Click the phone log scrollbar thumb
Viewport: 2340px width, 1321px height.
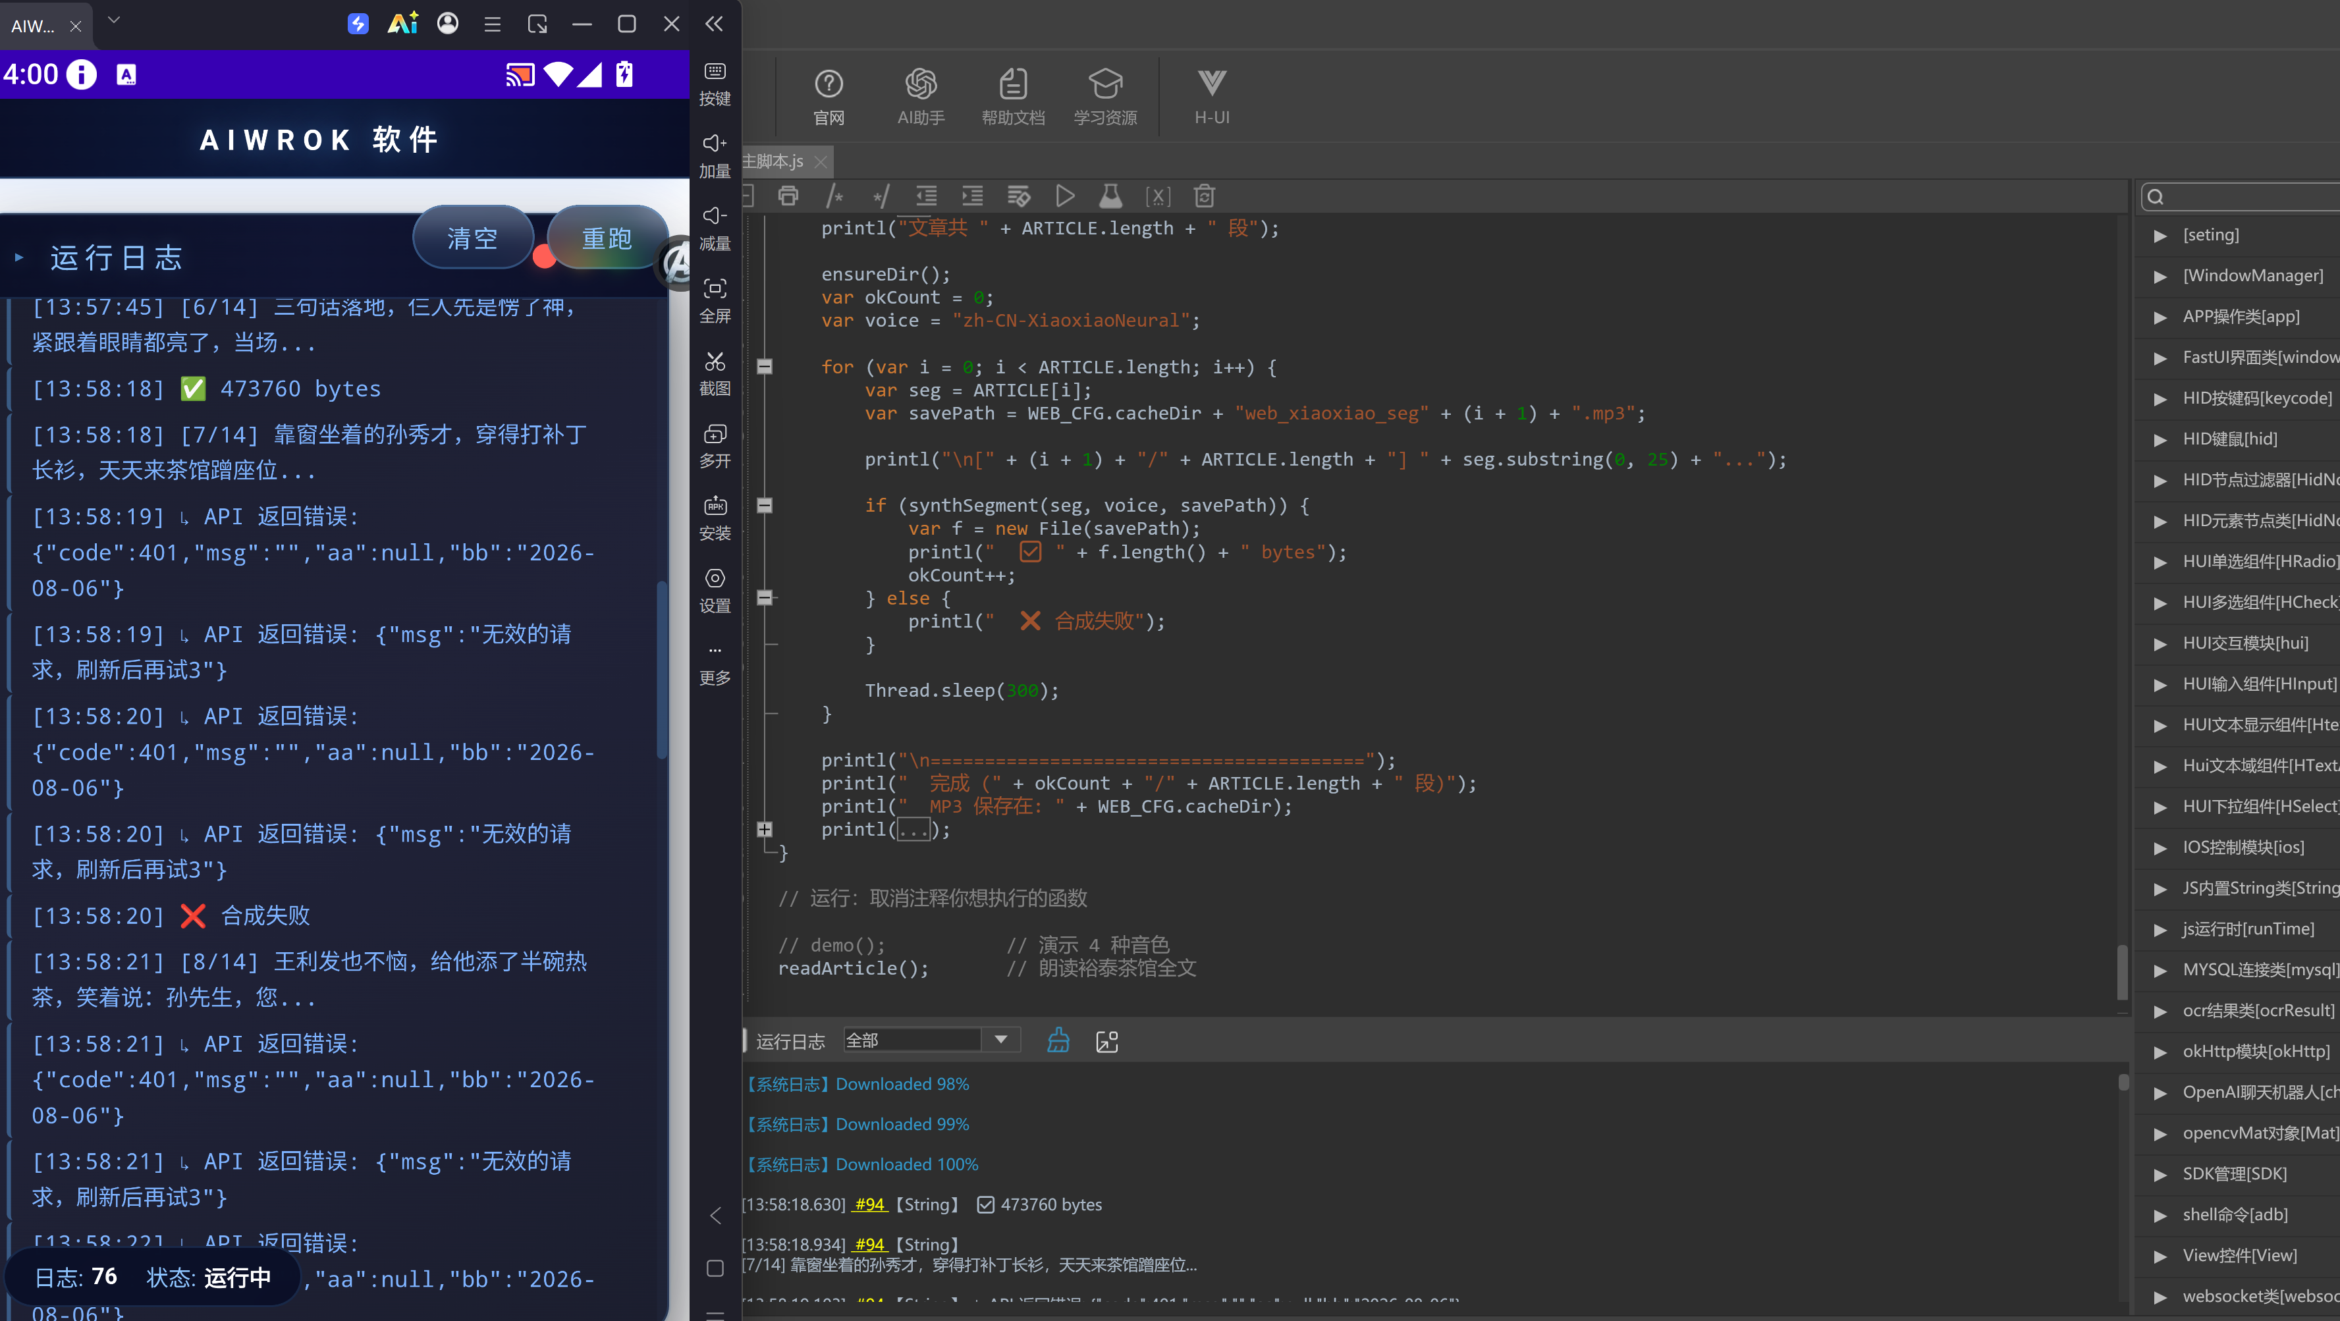click(x=662, y=670)
